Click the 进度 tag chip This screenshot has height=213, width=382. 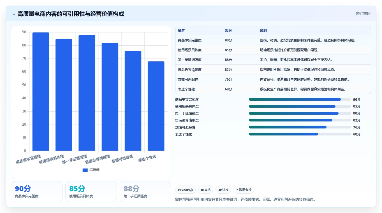tap(223, 190)
